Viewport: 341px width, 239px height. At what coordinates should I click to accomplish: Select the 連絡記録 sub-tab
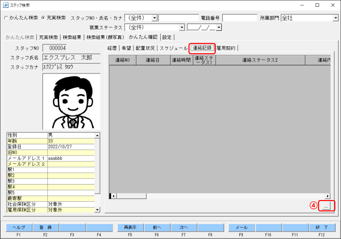point(202,48)
